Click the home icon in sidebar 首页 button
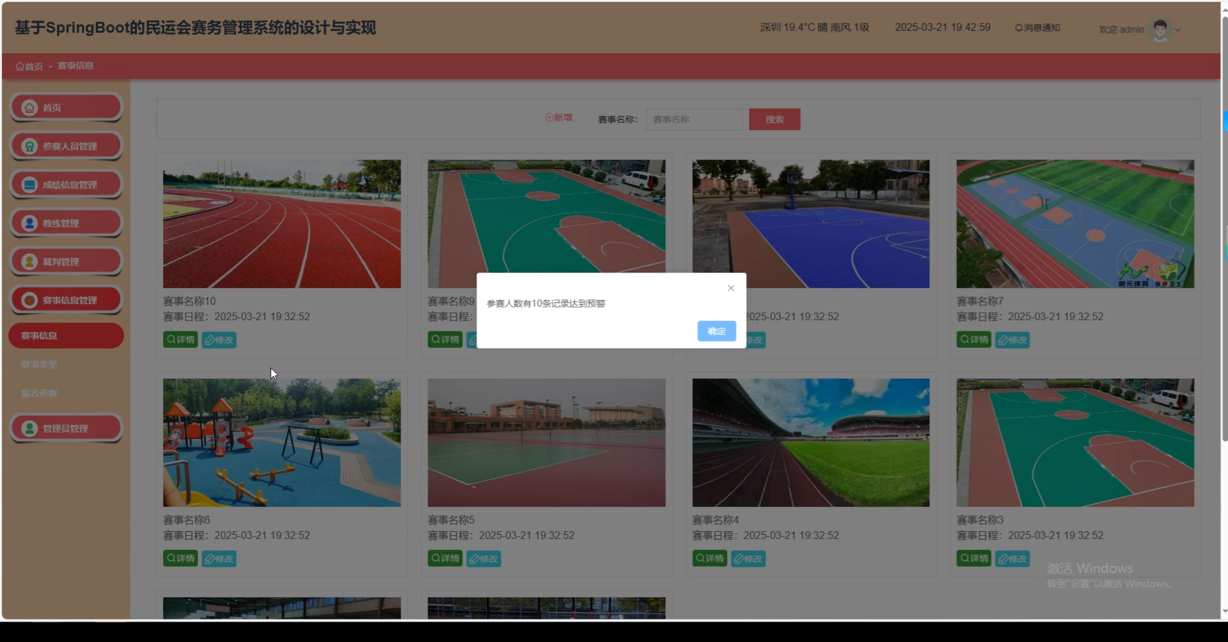This screenshot has height=642, width=1228. tap(29, 108)
